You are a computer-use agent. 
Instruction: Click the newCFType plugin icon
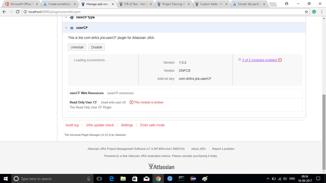click(x=72, y=18)
